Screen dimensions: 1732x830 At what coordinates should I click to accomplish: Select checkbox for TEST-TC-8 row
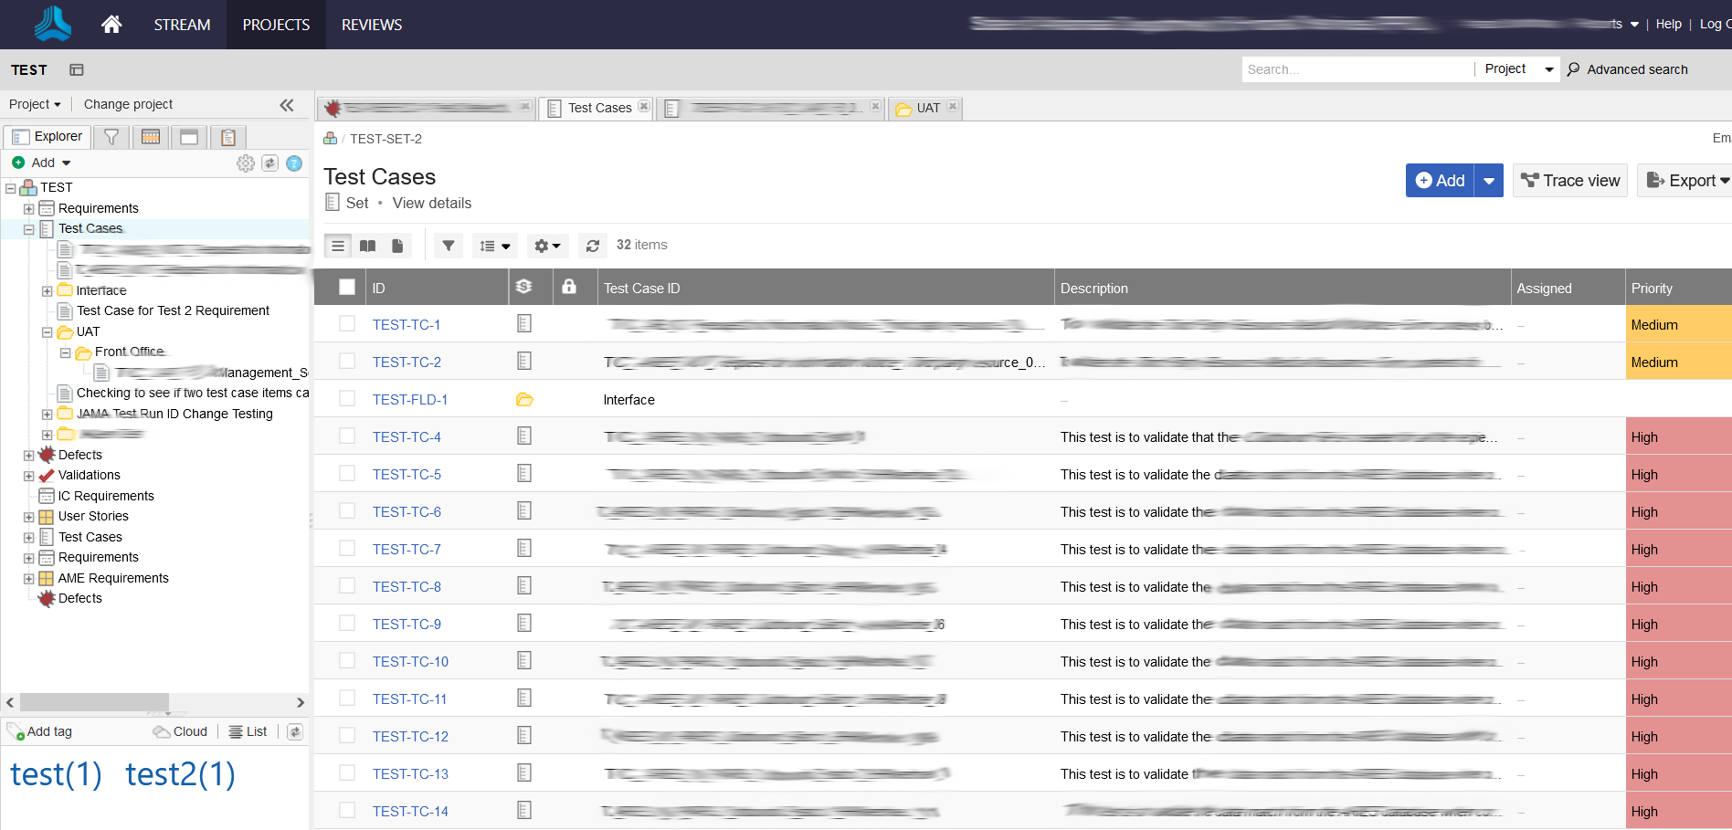(347, 586)
